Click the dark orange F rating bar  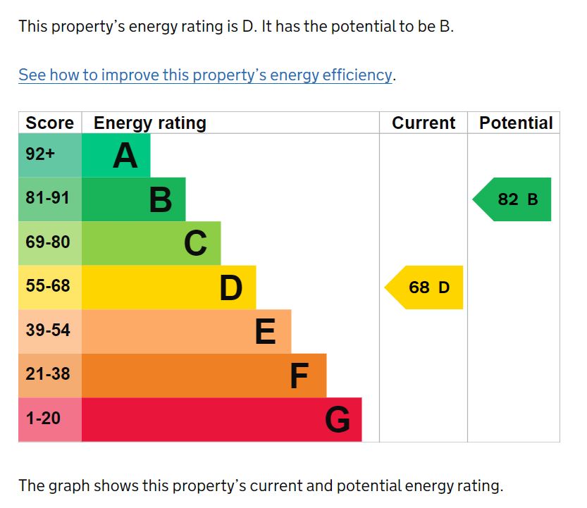tap(204, 375)
